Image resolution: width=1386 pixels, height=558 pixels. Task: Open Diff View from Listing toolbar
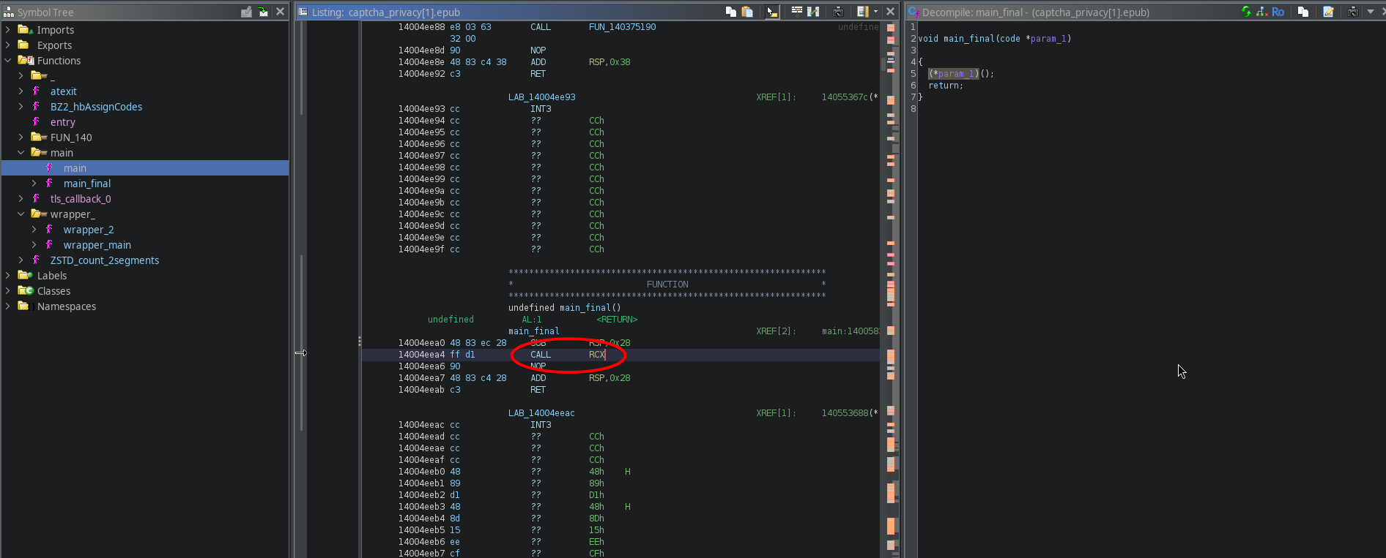813,12
